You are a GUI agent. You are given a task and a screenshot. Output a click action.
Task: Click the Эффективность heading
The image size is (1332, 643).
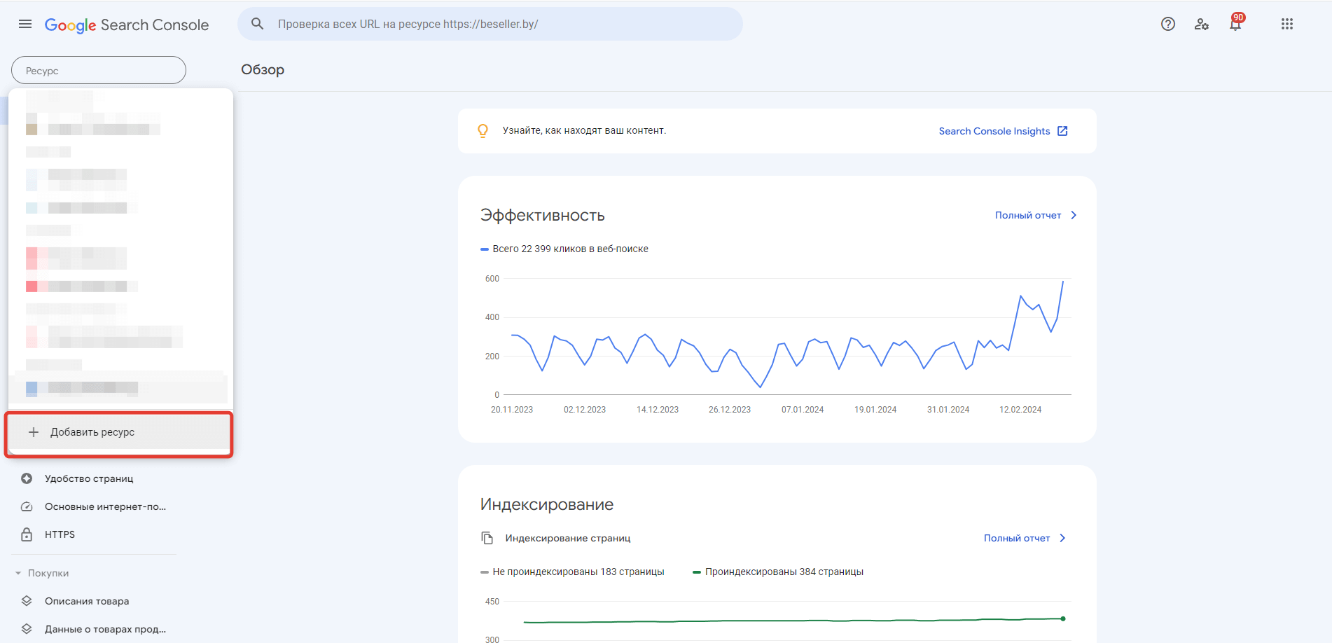pos(543,215)
